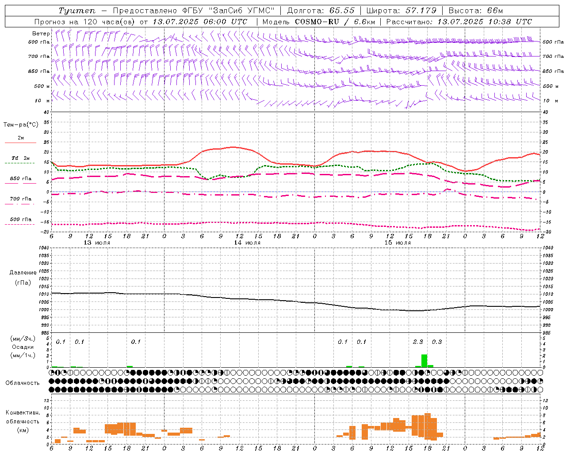This screenshot has width=566, height=452.
Task: Click the "Рассчитано: 13.07.2025 10:38 UTC" text
Action: click(459, 22)
